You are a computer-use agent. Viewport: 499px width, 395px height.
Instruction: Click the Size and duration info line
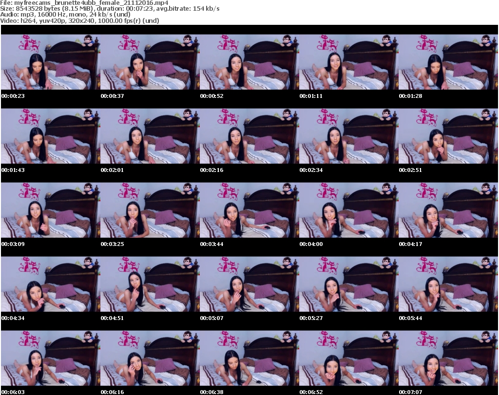110,9
